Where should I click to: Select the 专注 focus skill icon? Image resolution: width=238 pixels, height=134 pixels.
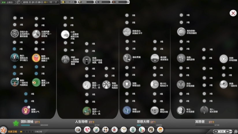pyautogui.click(x=181, y=110)
